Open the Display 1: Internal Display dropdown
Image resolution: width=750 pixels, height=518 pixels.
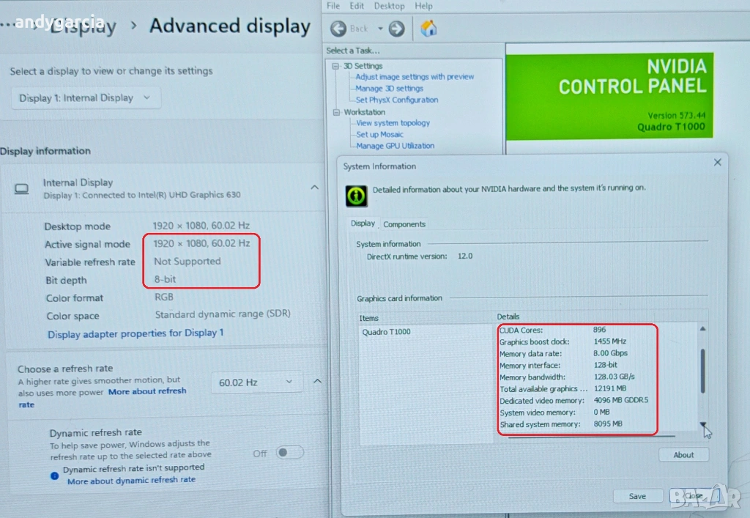click(x=86, y=98)
